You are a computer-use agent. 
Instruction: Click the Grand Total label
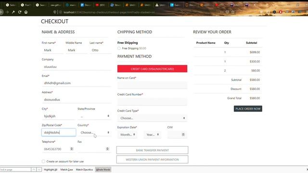234,98
